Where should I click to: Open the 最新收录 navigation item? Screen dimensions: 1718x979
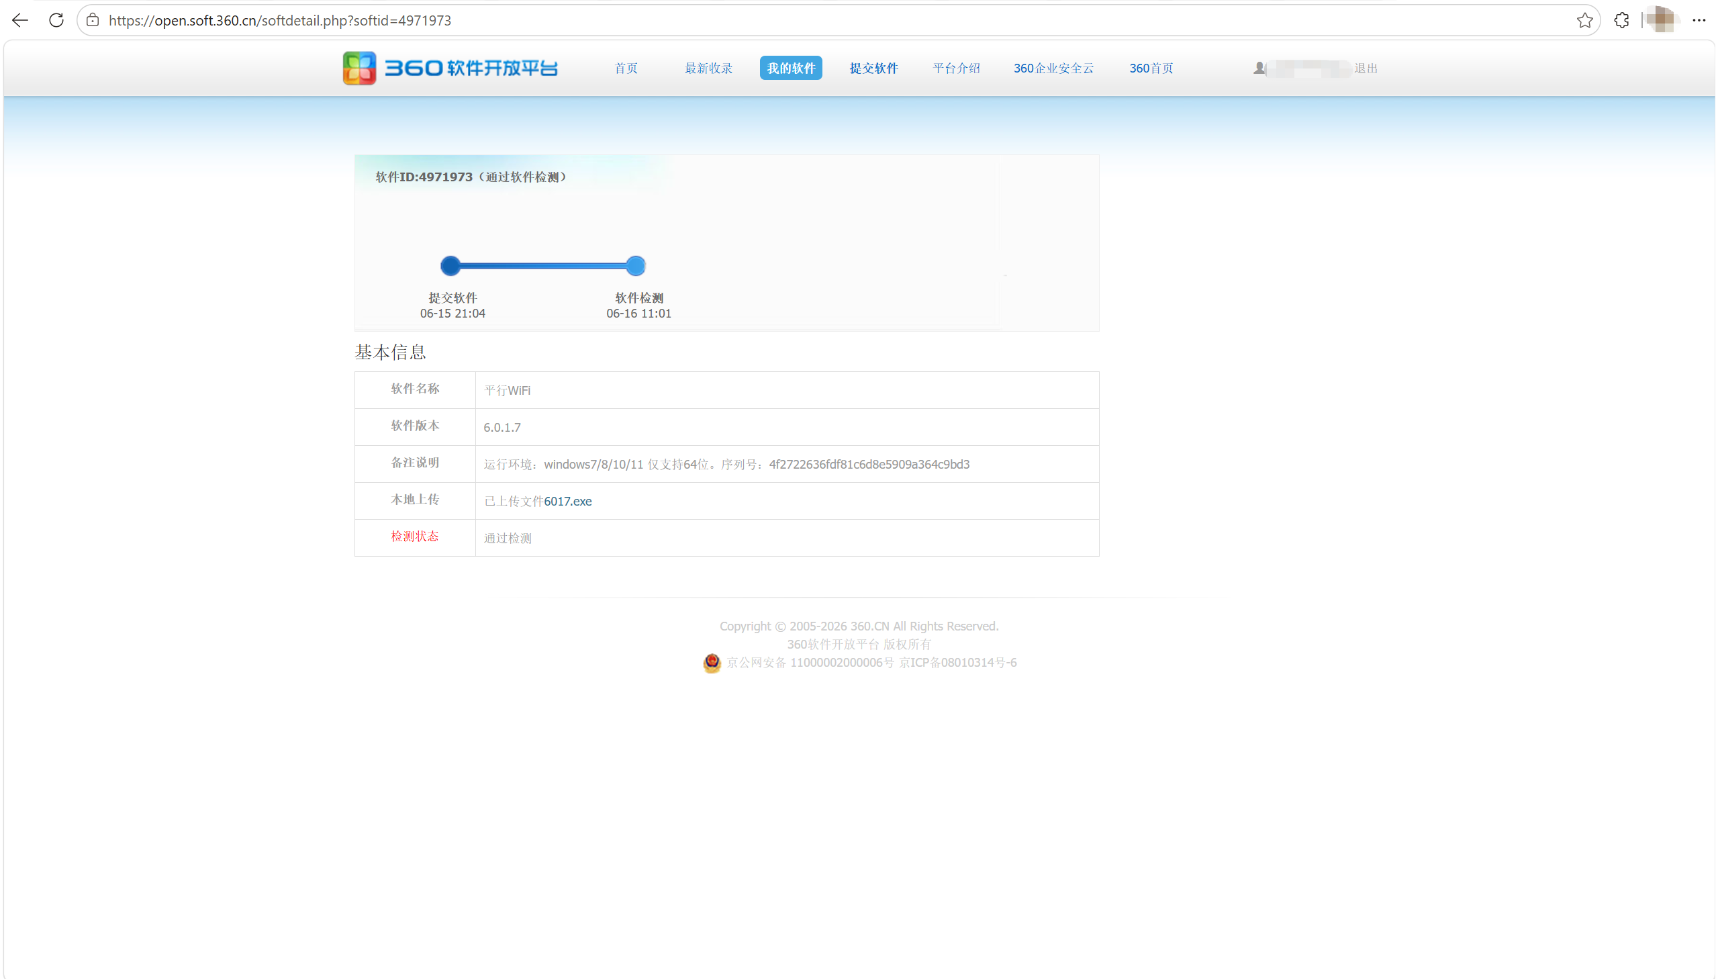(x=708, y=68)
